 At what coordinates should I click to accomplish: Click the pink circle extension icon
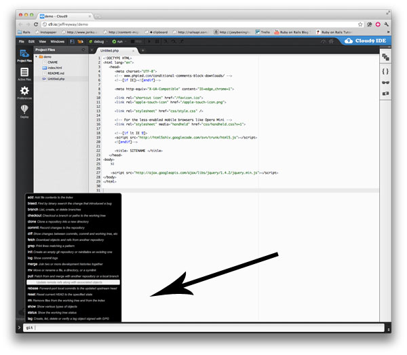point(378,24)
